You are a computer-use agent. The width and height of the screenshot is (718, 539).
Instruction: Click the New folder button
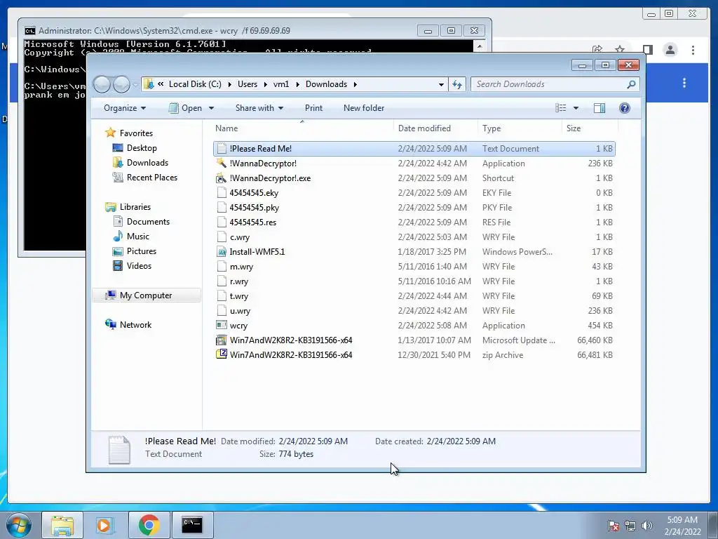pos(364,107)
